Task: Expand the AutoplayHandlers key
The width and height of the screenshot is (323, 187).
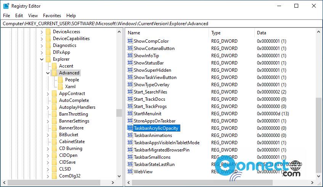Action: pyautogui.click(x=48, y=107)
